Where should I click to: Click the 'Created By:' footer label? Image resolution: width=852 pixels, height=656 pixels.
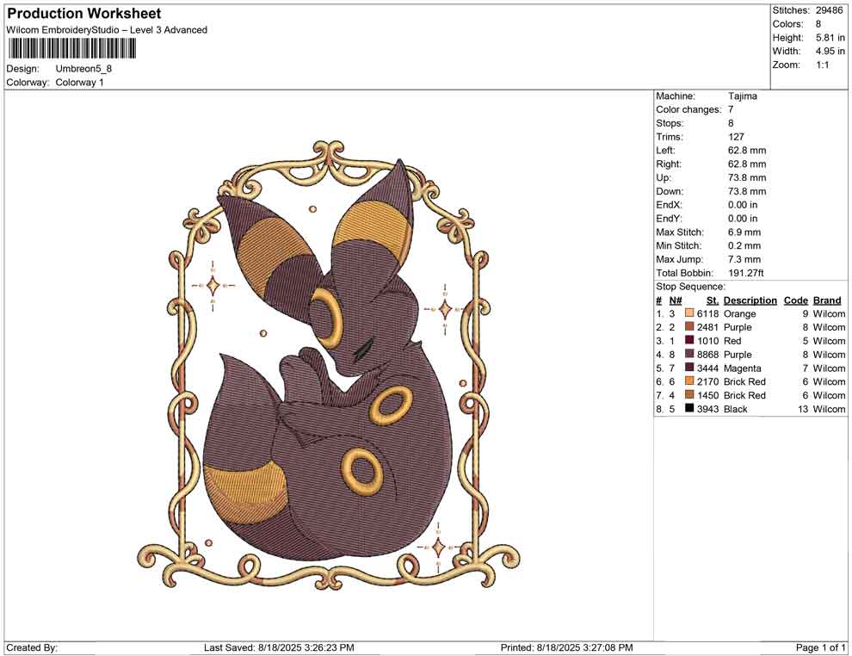point(32,648)
